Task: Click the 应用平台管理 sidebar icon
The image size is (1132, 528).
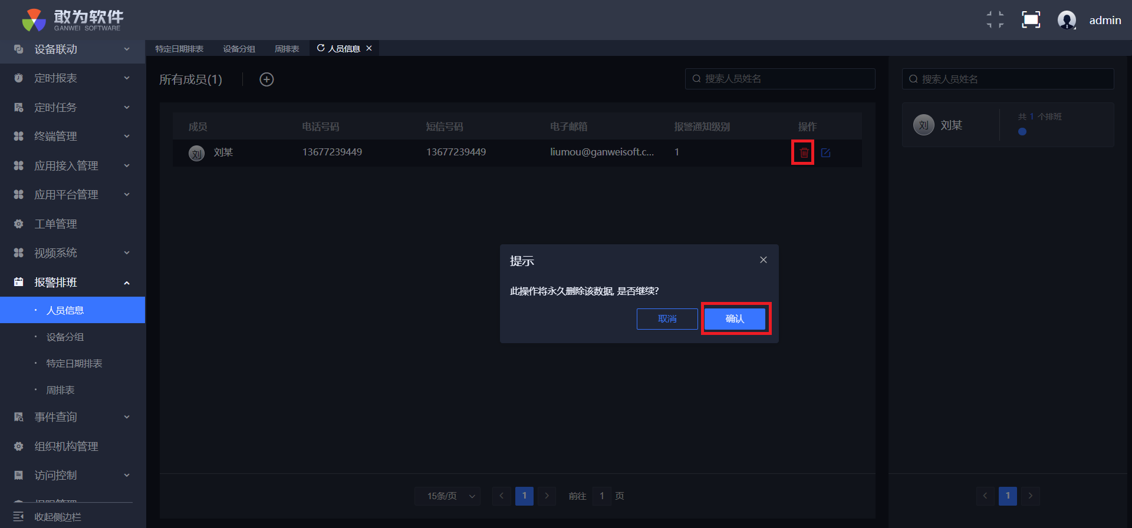Action: (x=18, y=195)
